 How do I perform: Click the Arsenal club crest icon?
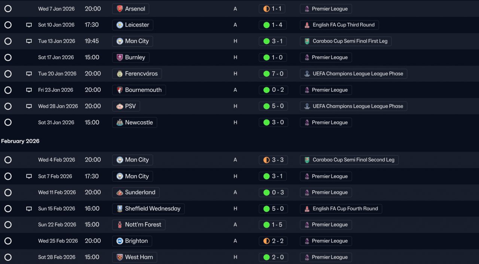[120, 9]
